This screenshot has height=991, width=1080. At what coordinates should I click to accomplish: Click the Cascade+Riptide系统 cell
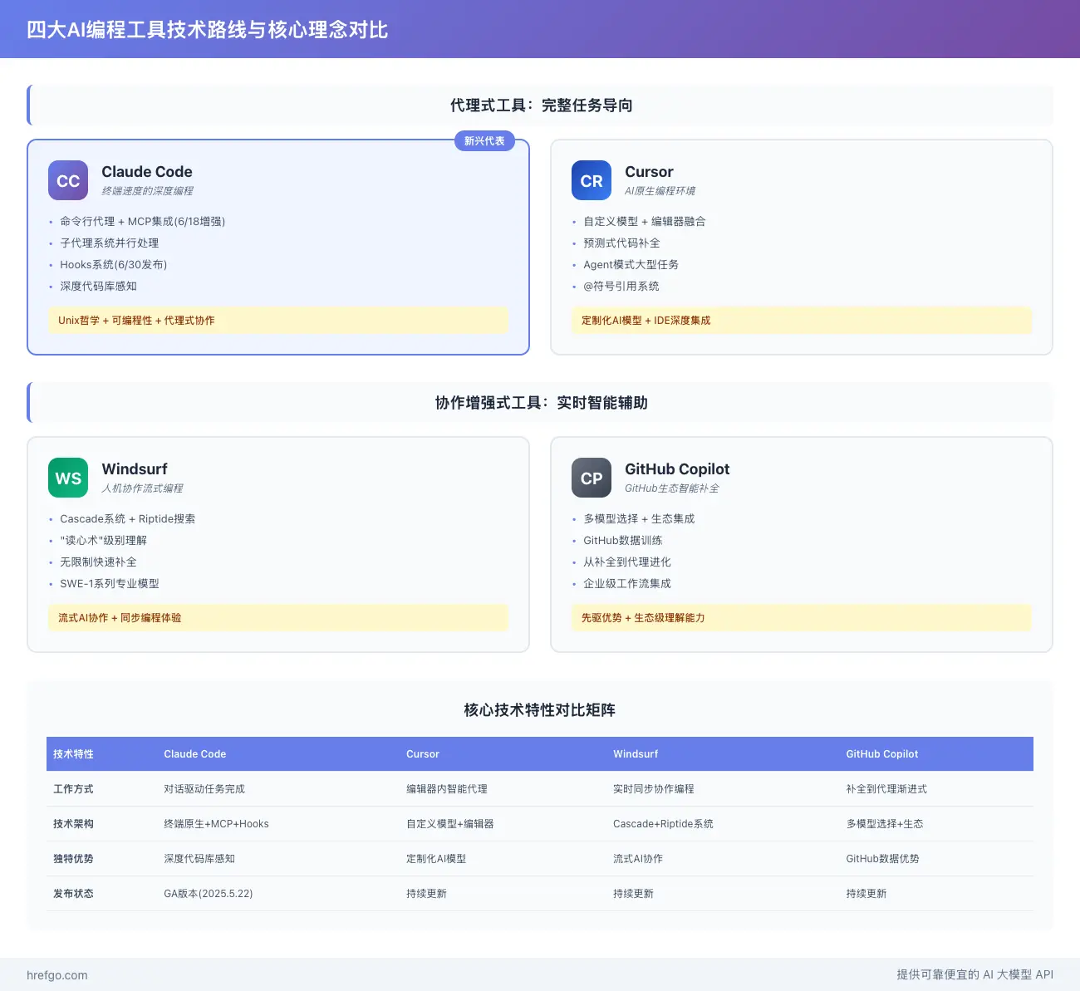click(x=663, y=824)
